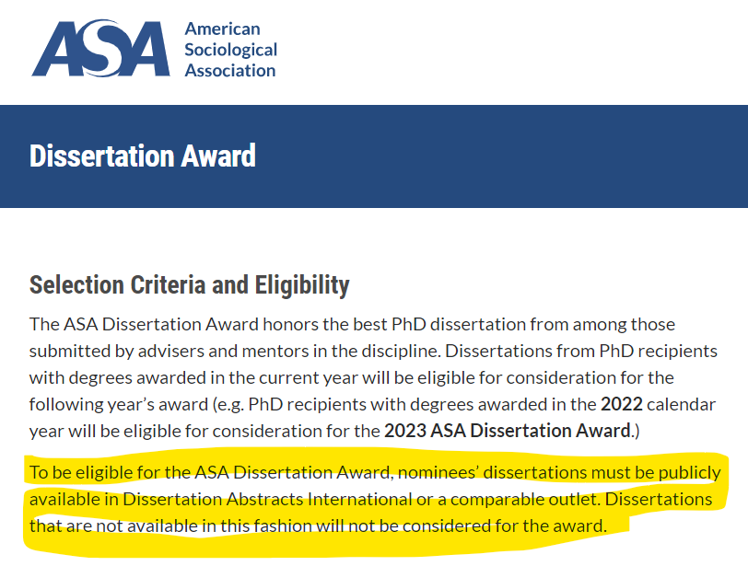Click the bold 2022 year text

pos(622,404)
